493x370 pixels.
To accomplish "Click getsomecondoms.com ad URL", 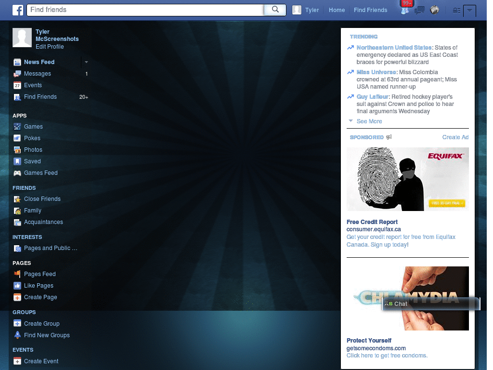I will click(376, 348).
